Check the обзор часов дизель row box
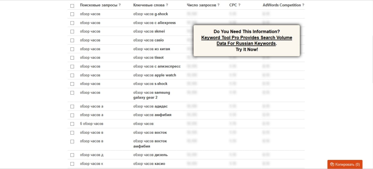Image resolution: width=373 pixels, height=169 pixels. 72,155
